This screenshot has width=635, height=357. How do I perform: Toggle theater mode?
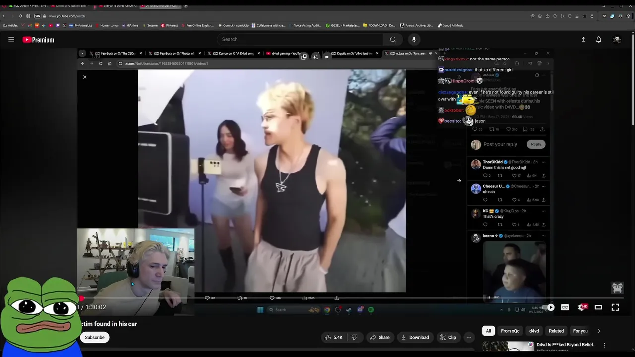(598, 307)
